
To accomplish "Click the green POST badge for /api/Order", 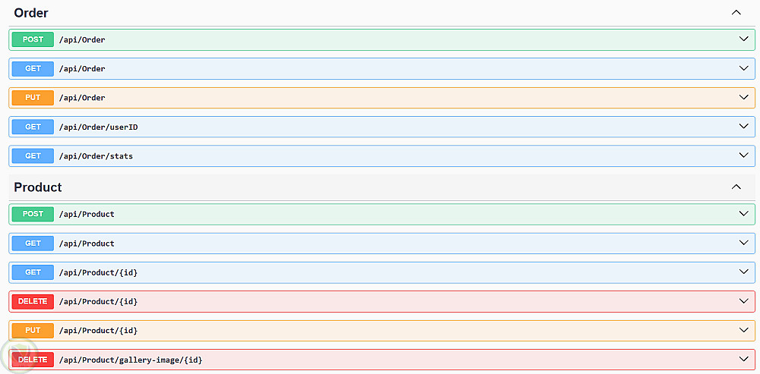I will [x=33, y=39].
